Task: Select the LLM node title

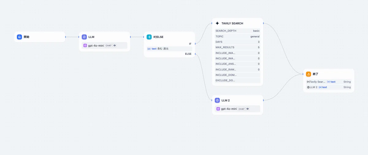Action: point(91,37)
